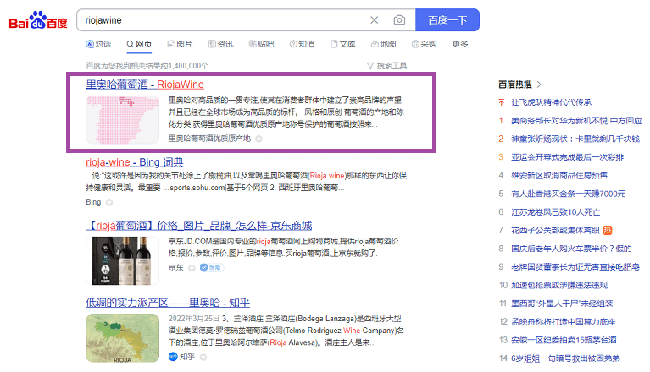Switch to the 对话 AI tab
Screen dimensions: 650x372
(x=98, y=44)
